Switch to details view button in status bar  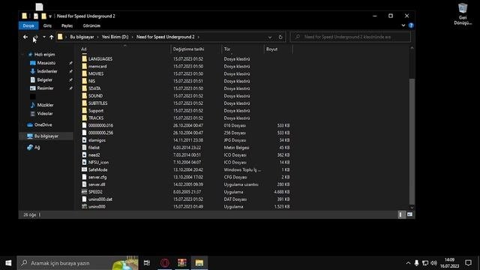400,214
